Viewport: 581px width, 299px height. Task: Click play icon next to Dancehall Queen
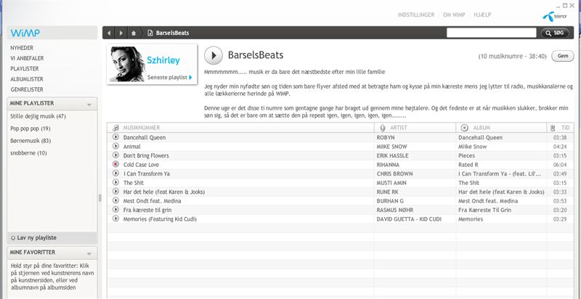click(x=115, y=137)
